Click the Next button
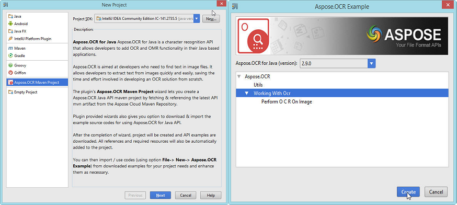Screen dimensions: 457x205 (161, 196)
